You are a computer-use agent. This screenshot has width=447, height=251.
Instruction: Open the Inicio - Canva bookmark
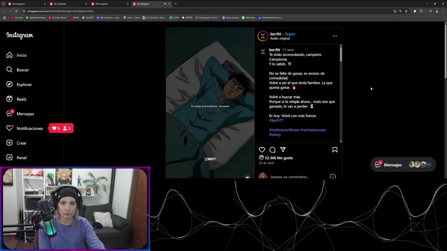tap(132, 17)
